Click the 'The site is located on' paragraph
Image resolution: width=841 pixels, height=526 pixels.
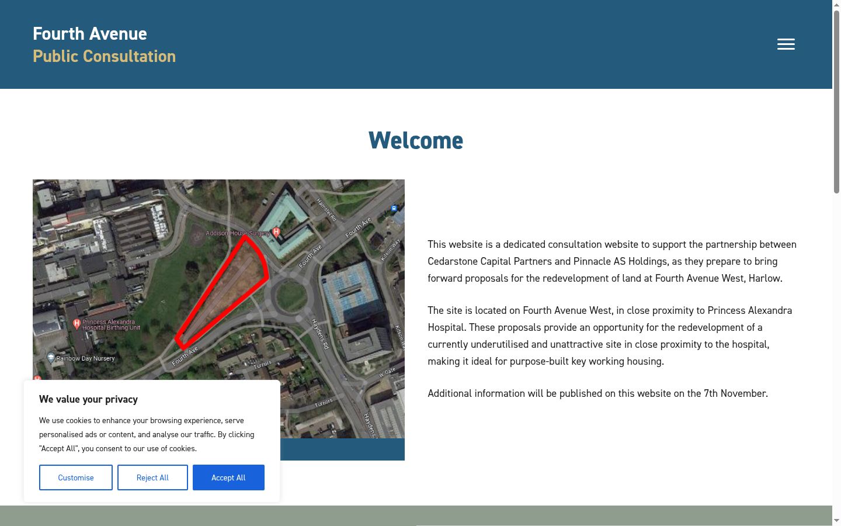click(610, 336)
